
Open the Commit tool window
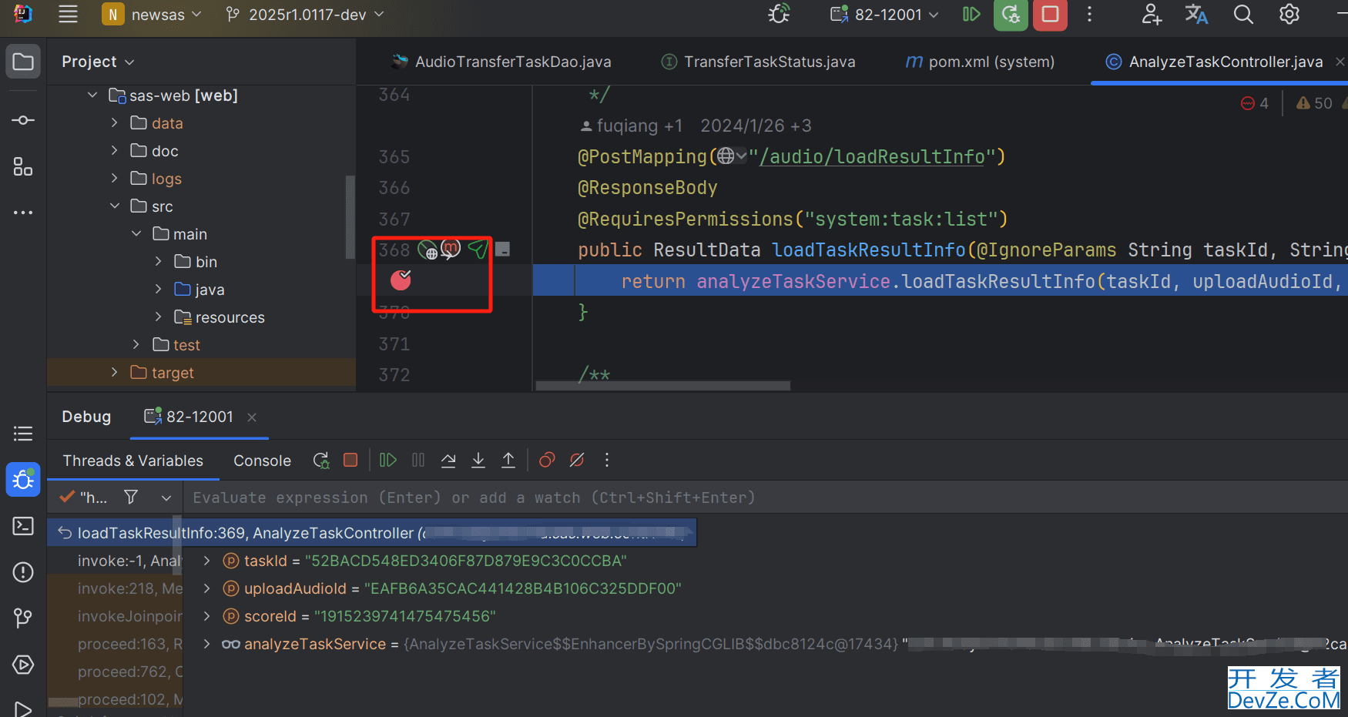[x=23, y=120]
